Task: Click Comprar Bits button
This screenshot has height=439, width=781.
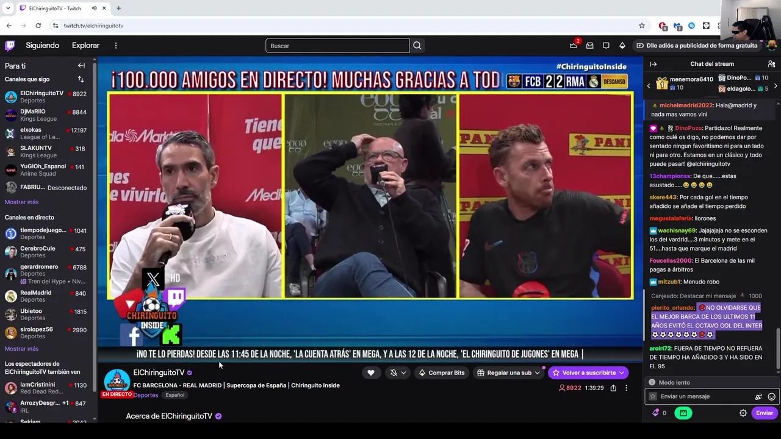Action: (x=441, y=373)
